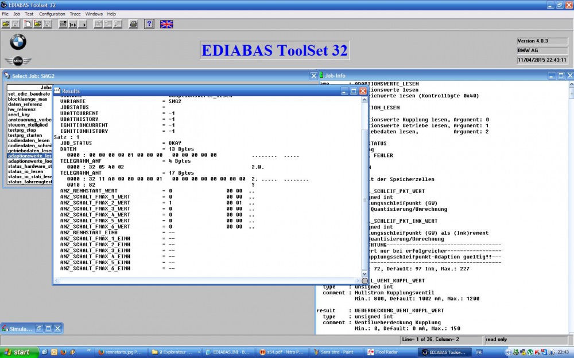Maximize the Job-Info window
The image size is (574, 358).
pos(561,76)
